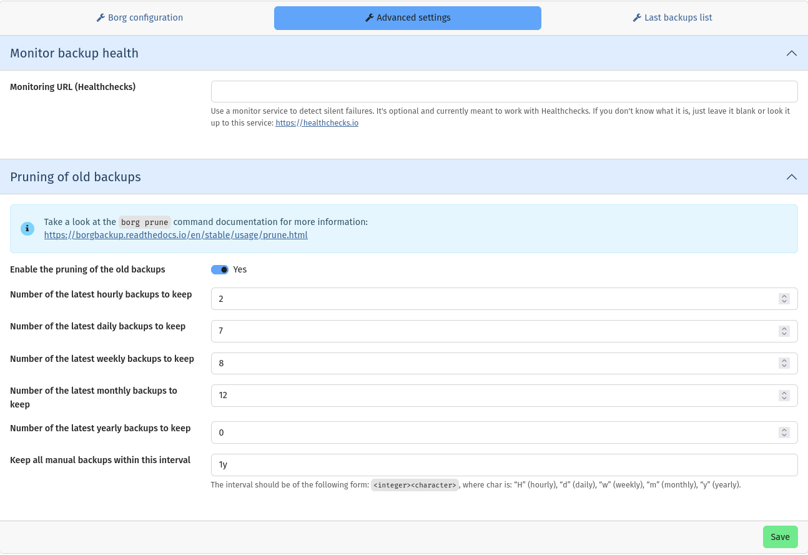Screen dimensions: 808x555
Task: Open the borgbackup prune documentation link
Action: pyautogui.click(x=175, y=235)
